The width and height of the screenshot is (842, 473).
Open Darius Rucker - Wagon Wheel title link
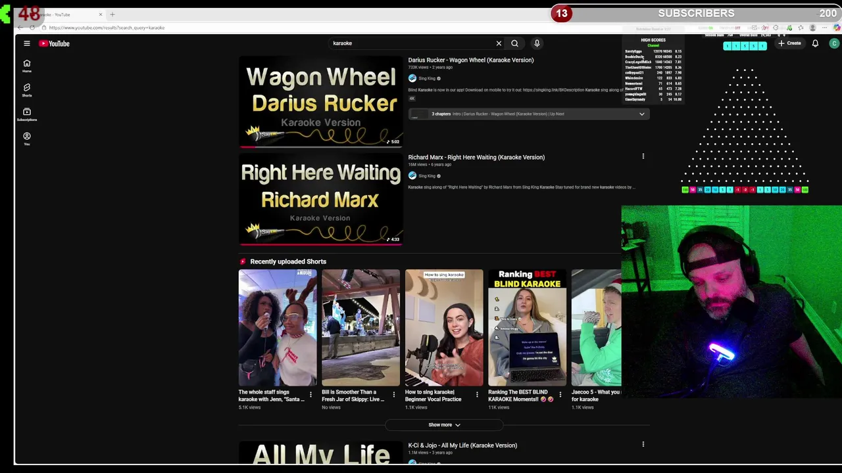[x=470, y=60]
